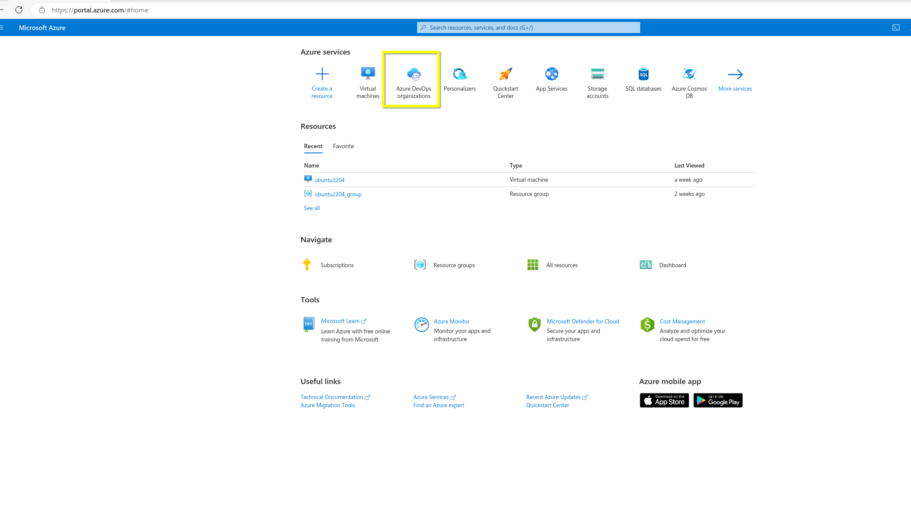911x506 pixels.
Task: Click the Subscriptions key icon
Action: [307, 265]
